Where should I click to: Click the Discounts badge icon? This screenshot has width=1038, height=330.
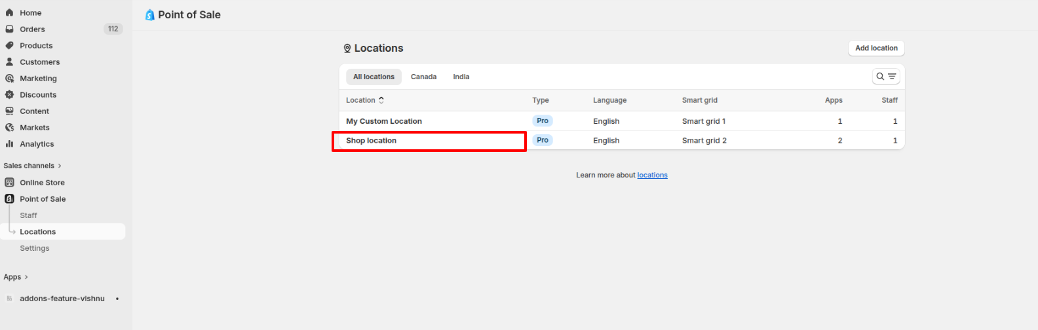9,94
